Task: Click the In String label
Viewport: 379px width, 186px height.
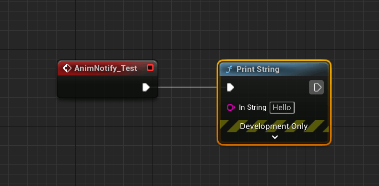Action: click(252, 107)
